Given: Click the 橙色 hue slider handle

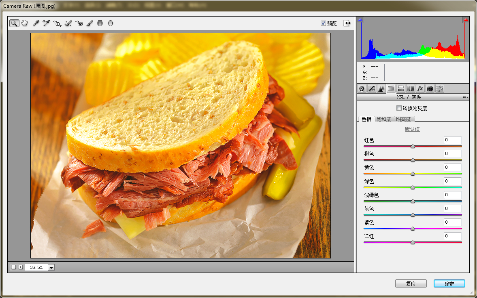Looking at the screenshot, I should pos(413,160).
